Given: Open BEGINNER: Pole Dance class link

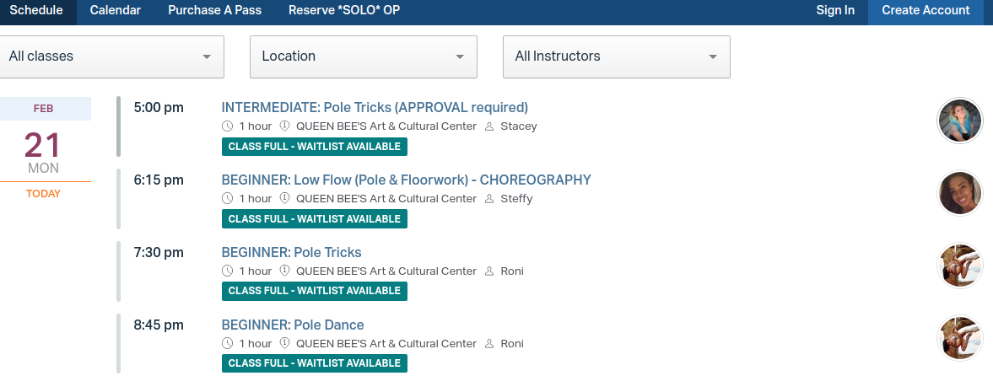Looking at the screenshot, I should pyautogui.click(x=293, y=325).
